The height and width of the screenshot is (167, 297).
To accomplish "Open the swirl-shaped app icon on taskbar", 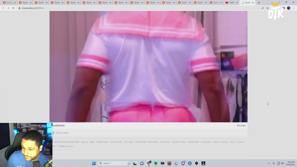I will 176,163.
